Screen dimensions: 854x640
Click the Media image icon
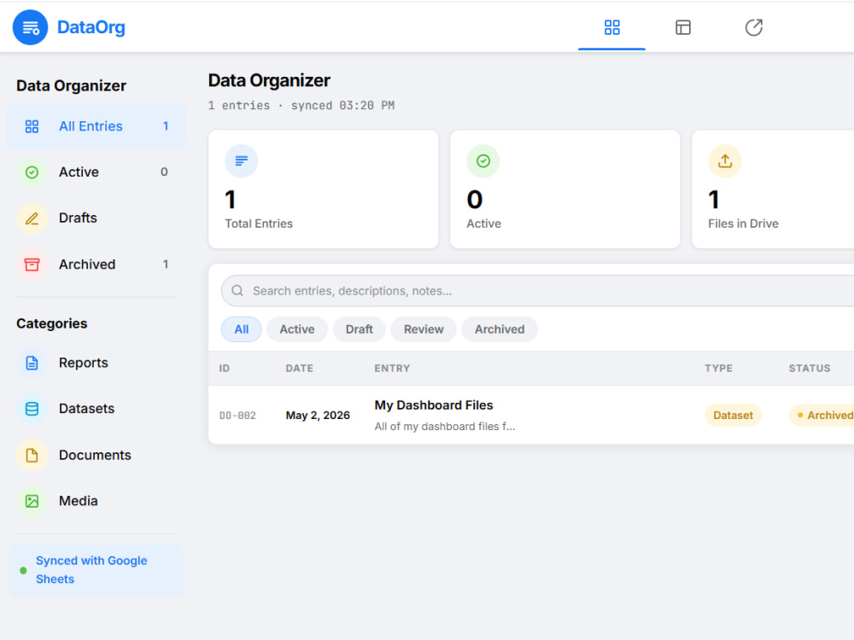click(32, 501)
